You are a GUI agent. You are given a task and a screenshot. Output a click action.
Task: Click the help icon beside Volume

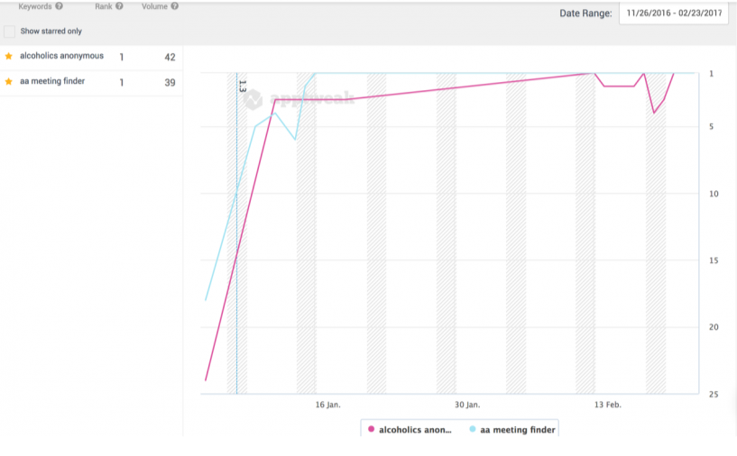tap(174, 6)
